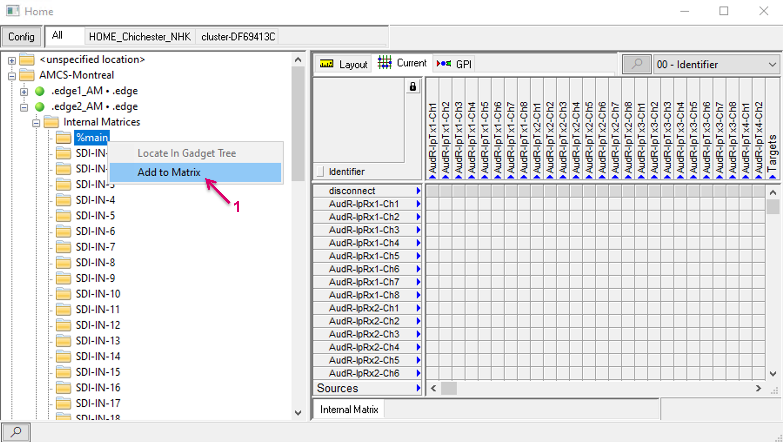Open the HOME_Chichester_NHK tab

(x=140, y=37)
